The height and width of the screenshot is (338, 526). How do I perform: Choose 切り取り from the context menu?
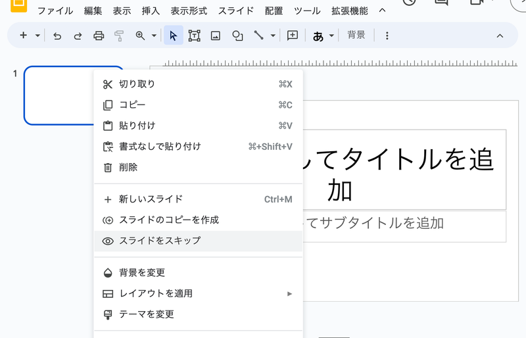199,84
